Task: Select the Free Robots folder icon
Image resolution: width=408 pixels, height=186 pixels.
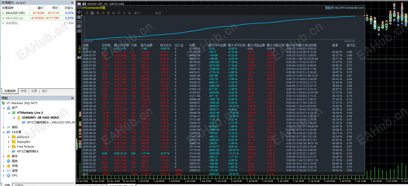Action: (x=14, y=147)
